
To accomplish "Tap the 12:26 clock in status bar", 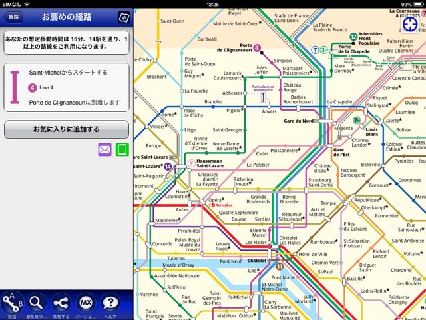I will pos(213,4).
